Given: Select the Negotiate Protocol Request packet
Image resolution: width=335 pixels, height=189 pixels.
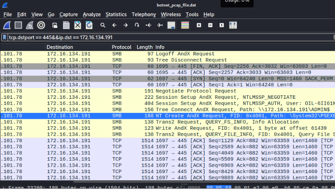Looking at the screenshot, I should pyautogui.click(x=167, y=91).
